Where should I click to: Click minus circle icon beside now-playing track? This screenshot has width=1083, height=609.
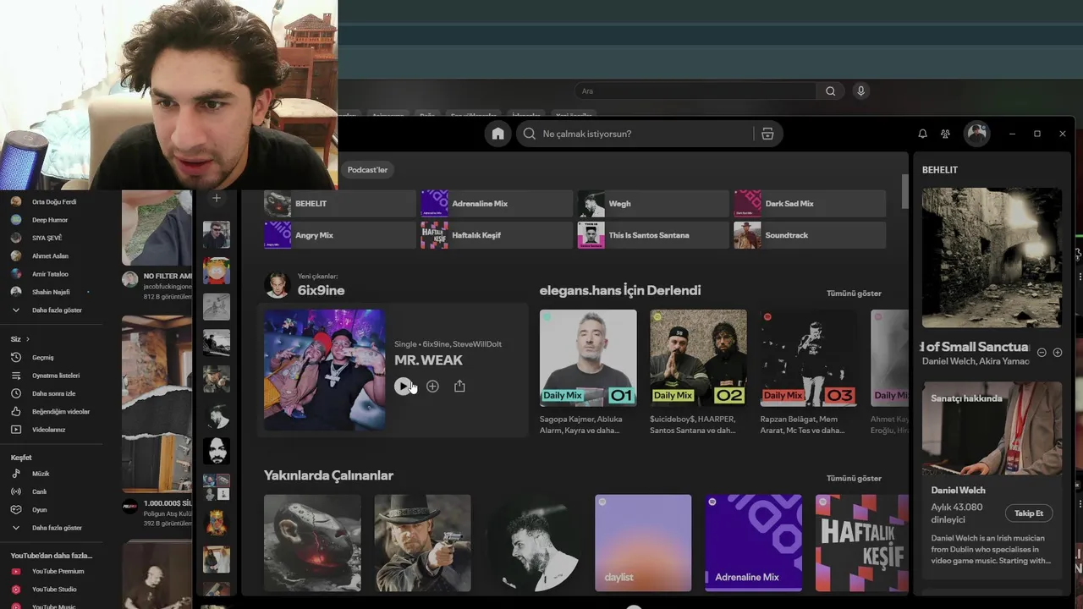point(1042,352)
